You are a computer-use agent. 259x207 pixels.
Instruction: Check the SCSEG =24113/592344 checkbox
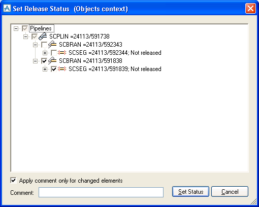coord(54,53)
